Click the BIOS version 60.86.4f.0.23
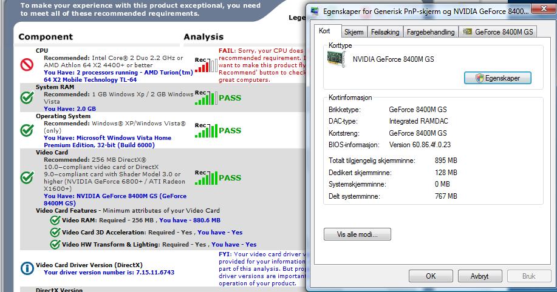 pos(420,145)
